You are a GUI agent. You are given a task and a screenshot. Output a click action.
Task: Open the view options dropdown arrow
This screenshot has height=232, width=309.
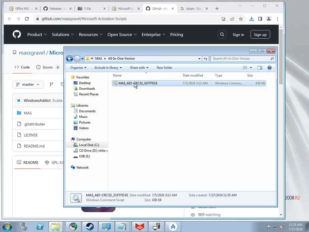point(251,68)
